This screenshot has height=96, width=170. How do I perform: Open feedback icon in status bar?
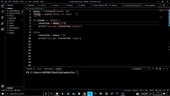[164, 90]
